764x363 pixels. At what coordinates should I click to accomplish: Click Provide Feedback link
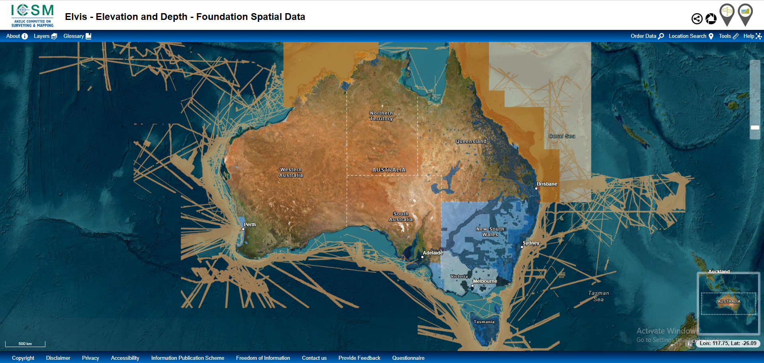359,358
